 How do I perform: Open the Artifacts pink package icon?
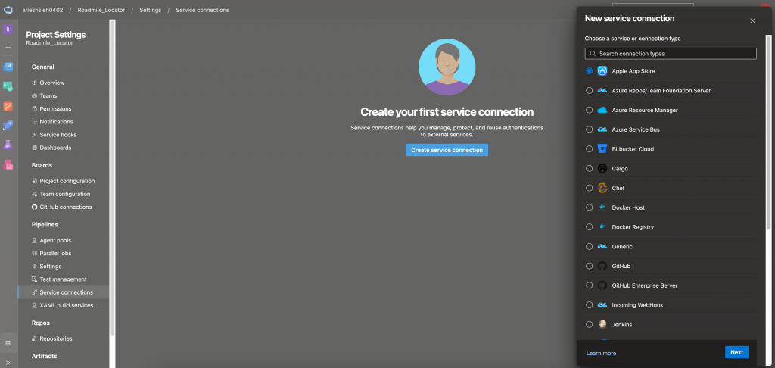coord(8,165)
